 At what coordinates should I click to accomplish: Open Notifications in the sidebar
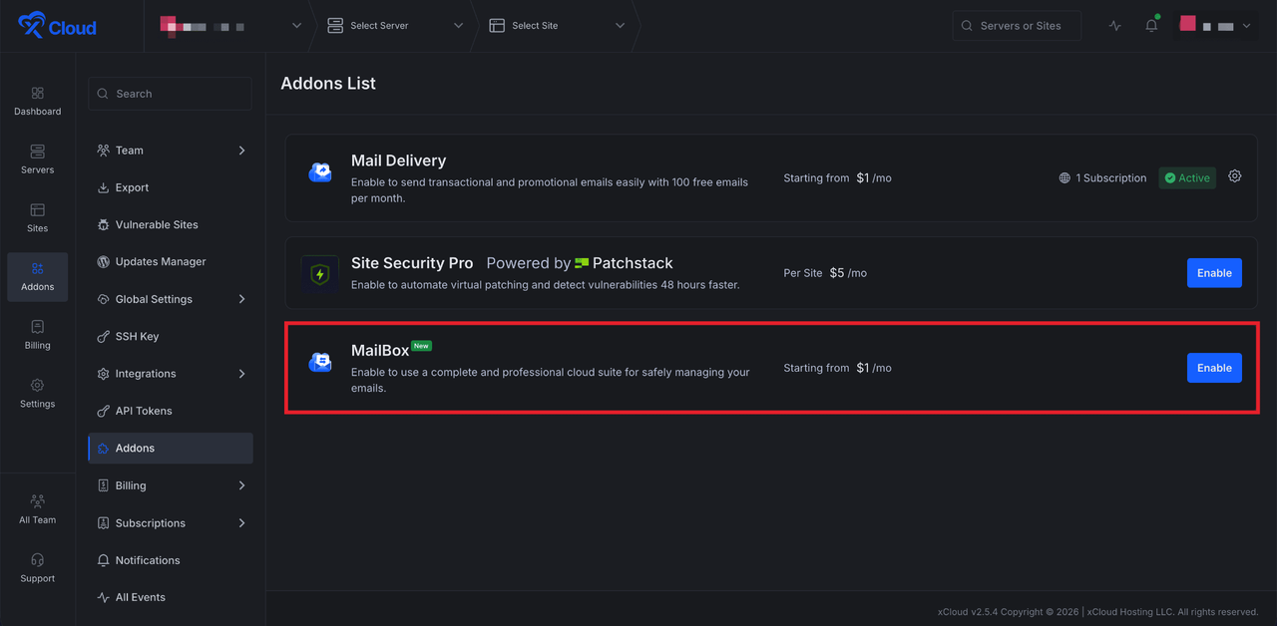point(171,560)
